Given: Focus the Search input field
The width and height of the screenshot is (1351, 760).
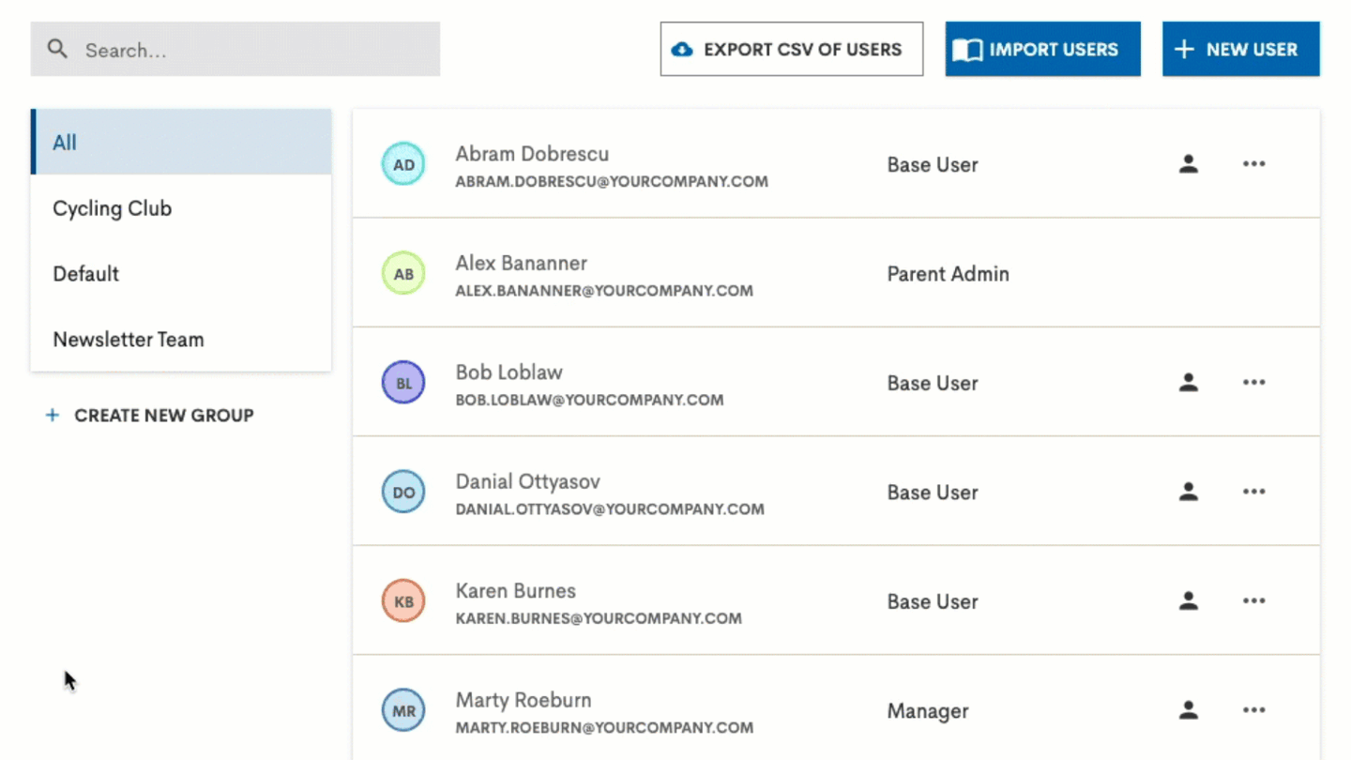Looking at the screenshot, I should pos(235,50).
